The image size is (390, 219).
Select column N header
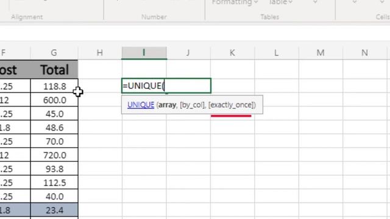tap(364, 53)
